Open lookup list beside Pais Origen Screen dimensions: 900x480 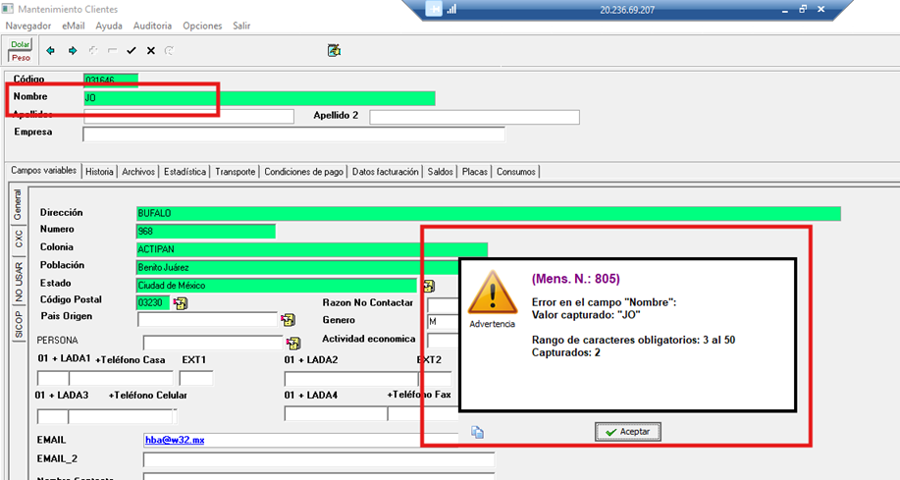(288, 320)
